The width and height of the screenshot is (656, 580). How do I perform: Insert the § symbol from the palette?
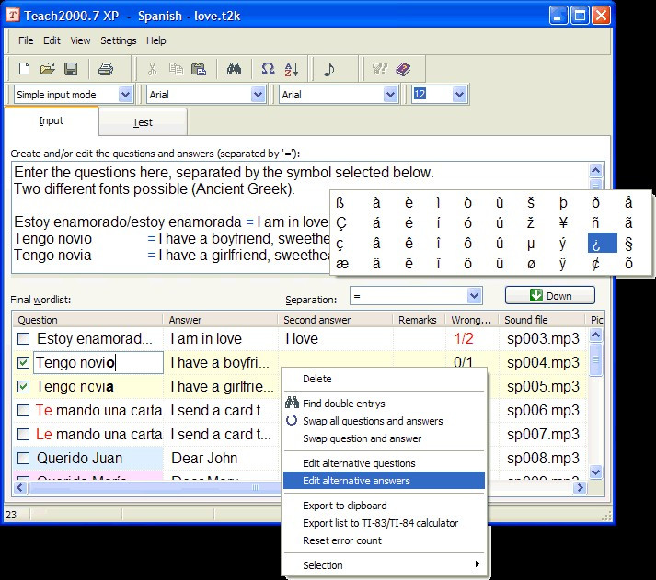(628, 244)
